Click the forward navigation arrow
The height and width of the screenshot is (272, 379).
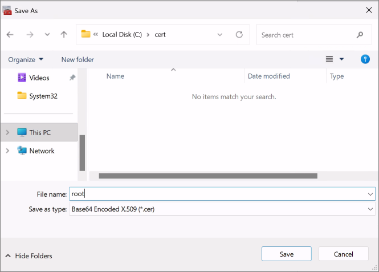30,35
